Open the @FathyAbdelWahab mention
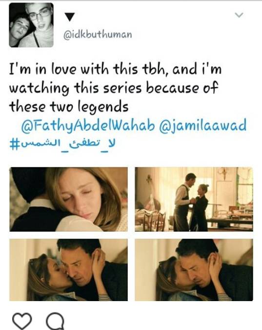The image size is (262, 330). tap(88, 125)
